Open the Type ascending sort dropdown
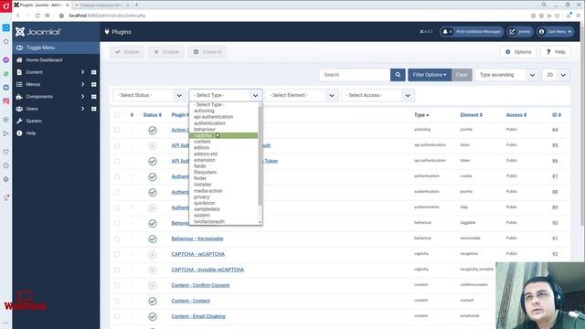This screenshot has width=585, height=329. [507, 75]
